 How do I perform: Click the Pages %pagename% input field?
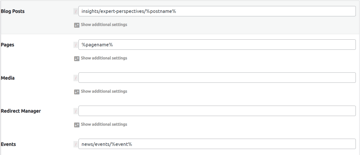pos(217,45)
